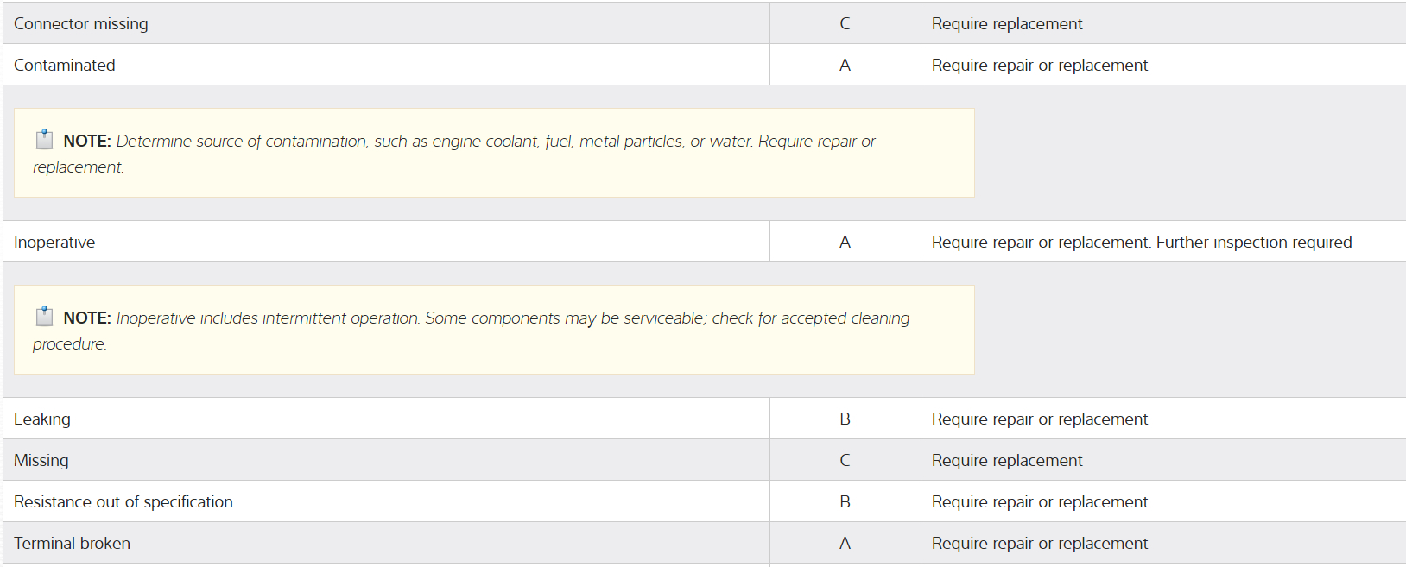
Task: Click code C in Connector missing row
Action: 845,24
